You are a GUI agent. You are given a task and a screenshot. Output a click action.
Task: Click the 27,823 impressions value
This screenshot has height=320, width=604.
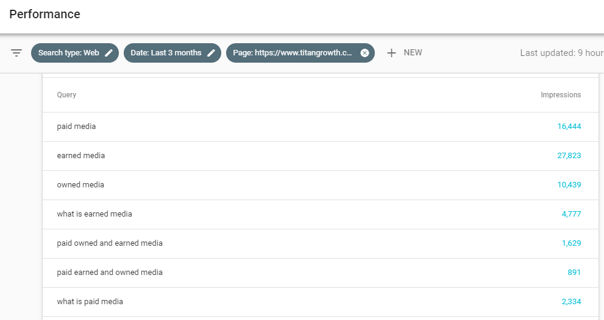(569, 156)
